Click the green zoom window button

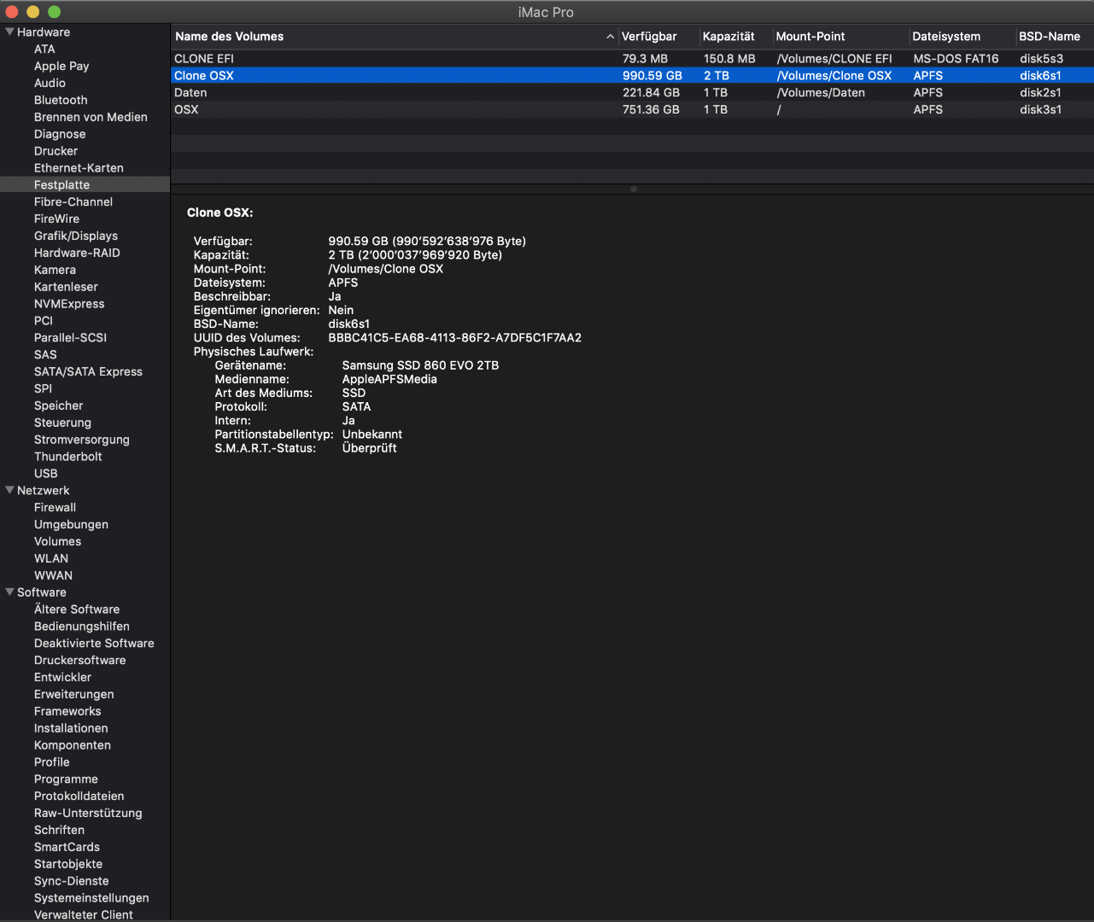pos(54,12)
